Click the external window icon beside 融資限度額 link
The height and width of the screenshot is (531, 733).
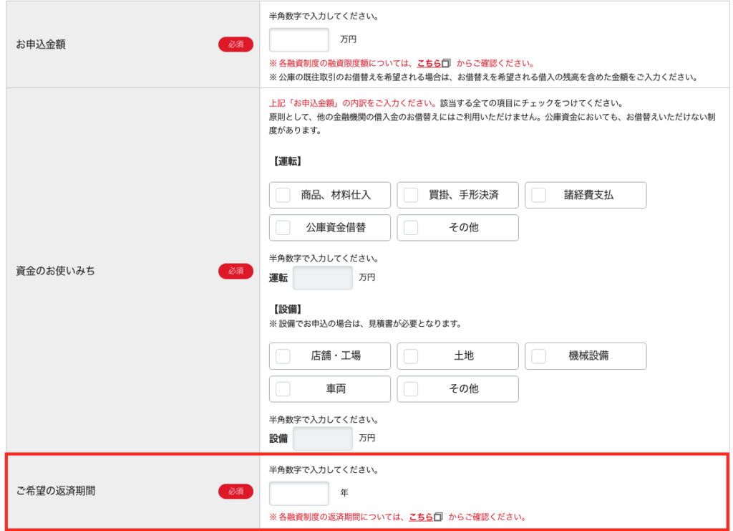click(x=447, y=64)
